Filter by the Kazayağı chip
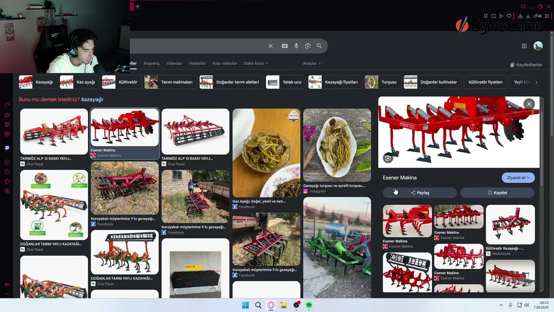Image resolution: width=554 pixels, height=312 pixels. (x=37, y=82)
